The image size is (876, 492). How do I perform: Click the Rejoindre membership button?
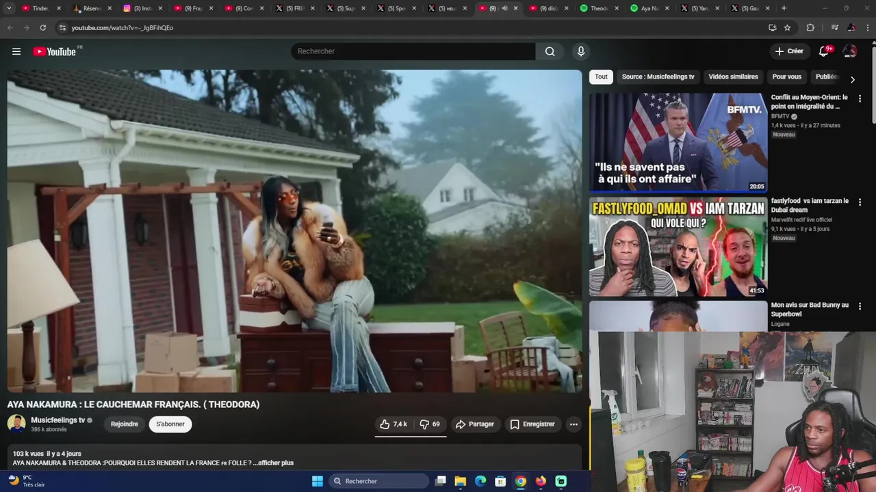[125, 424]
